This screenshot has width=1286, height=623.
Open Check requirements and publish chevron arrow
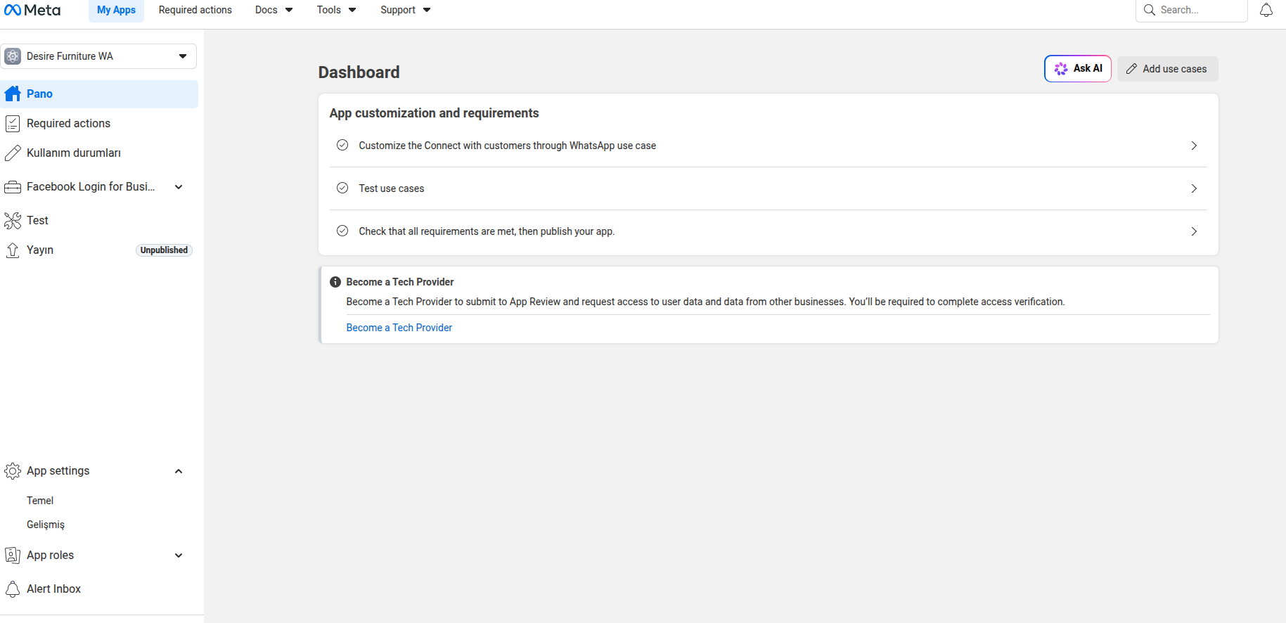click(1194, 231)
